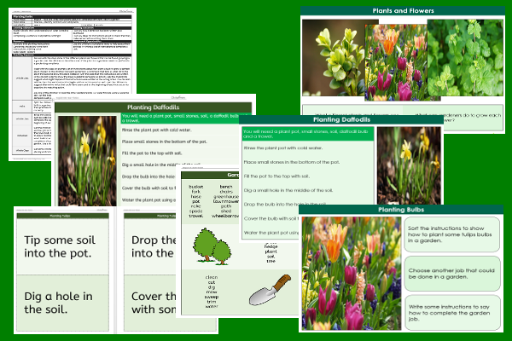Click the 'Write some instructions' task box
Viewport: 512px width, 341px height.
coord(452,313)
